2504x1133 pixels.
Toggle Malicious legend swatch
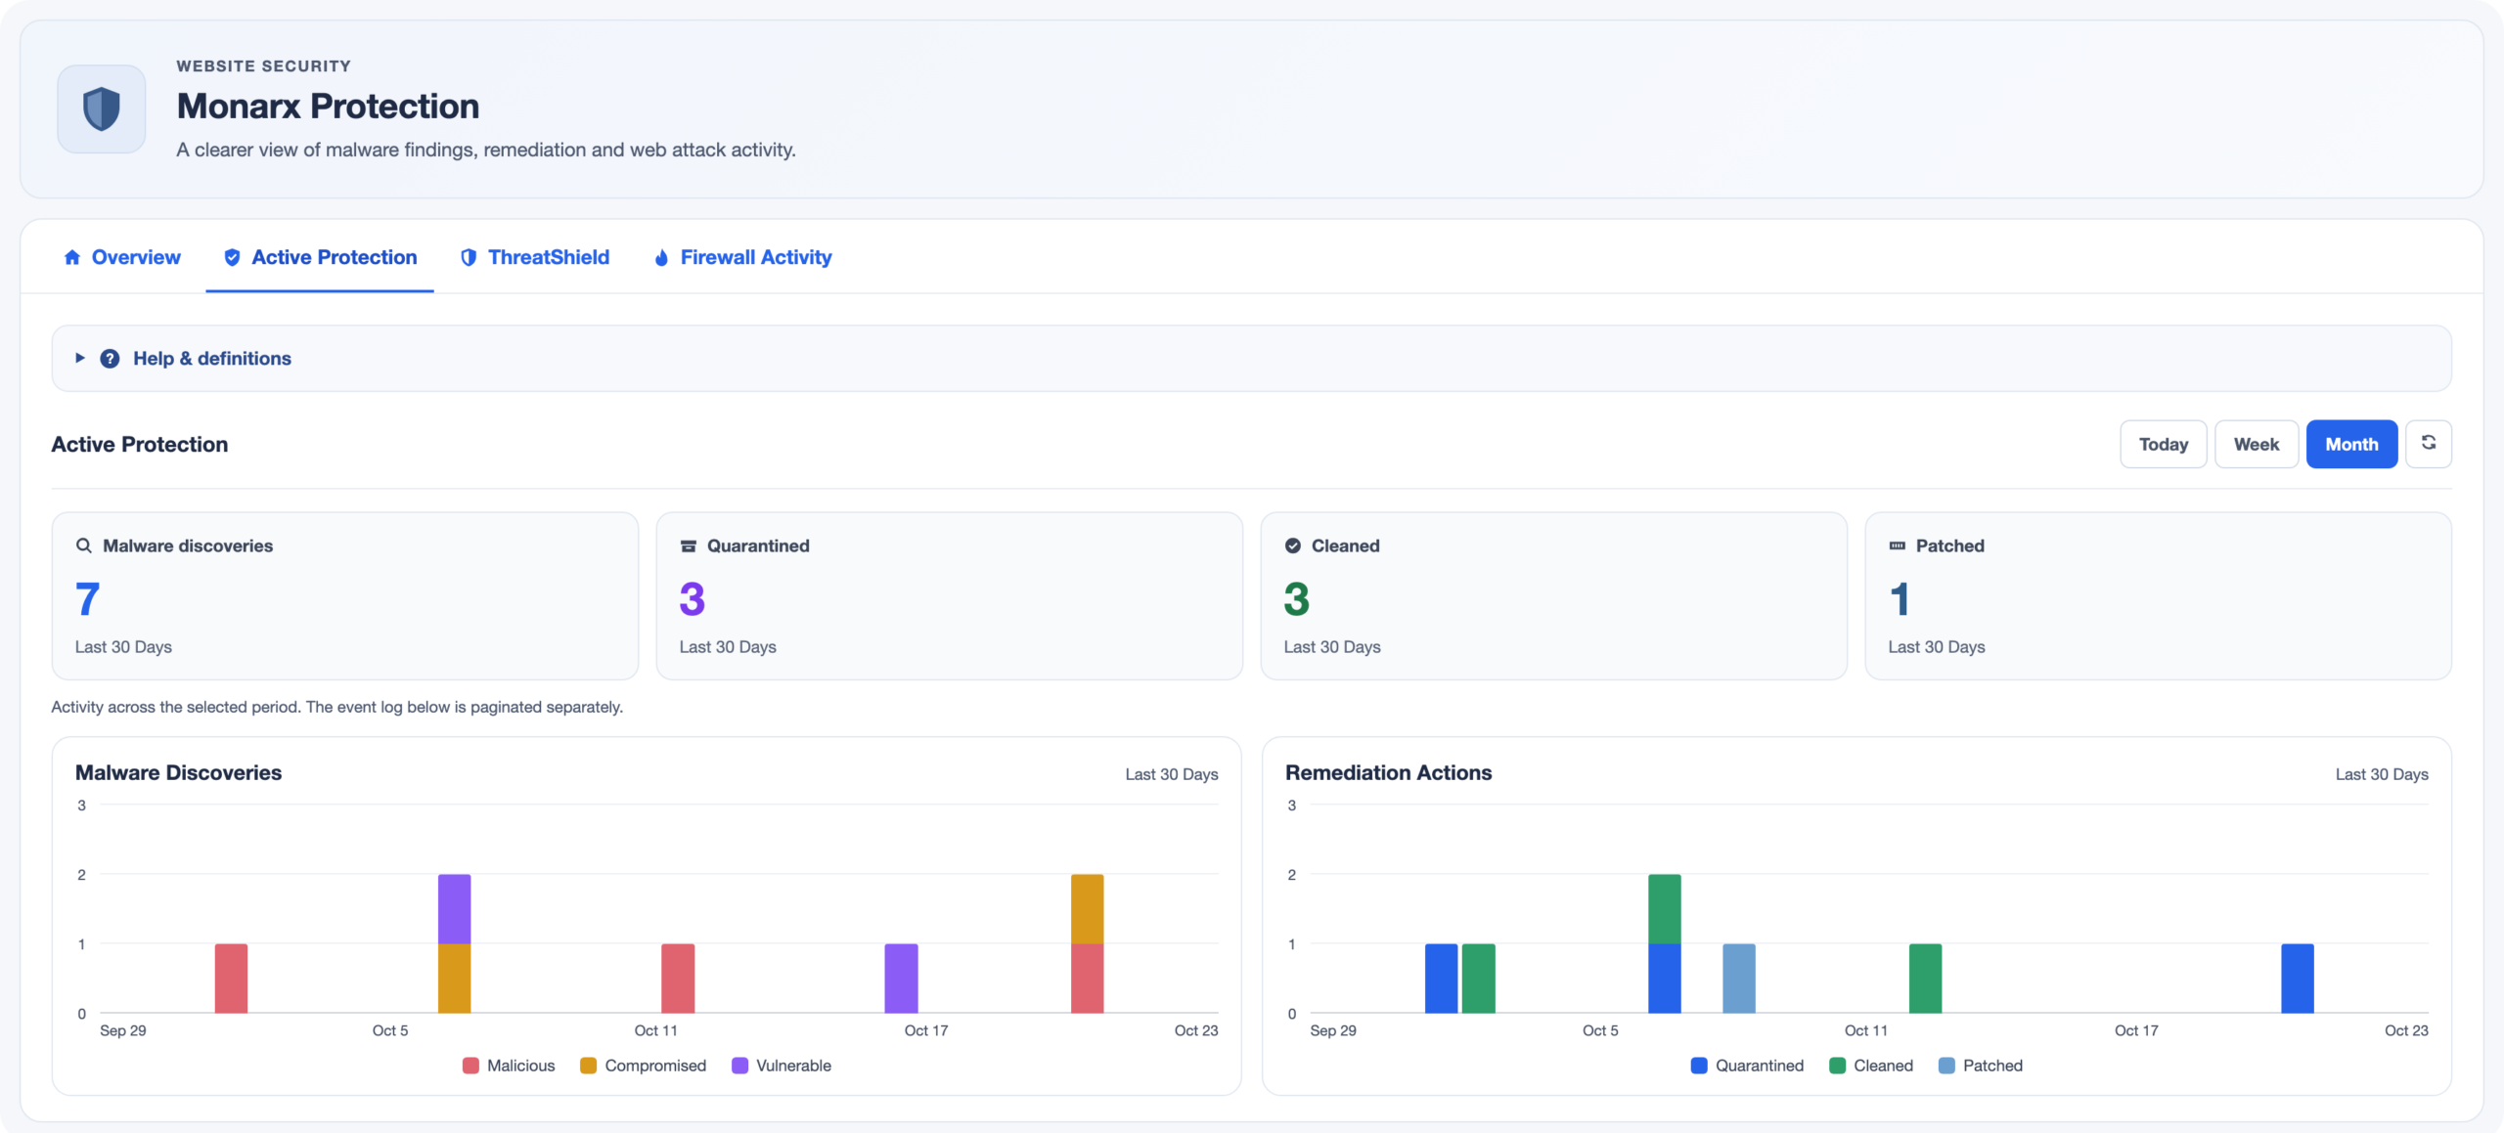click(x=470, y=1066)
